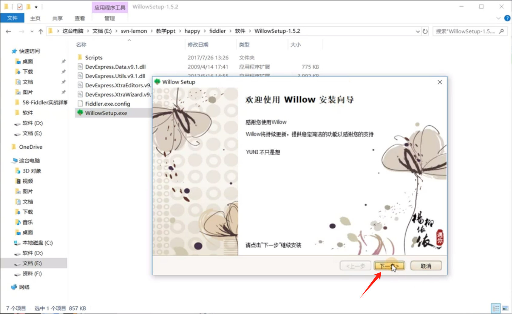Open 本地磁盘 (C:) in the navigation pane
The image size is (512, 314).
(x=37, y=243)
